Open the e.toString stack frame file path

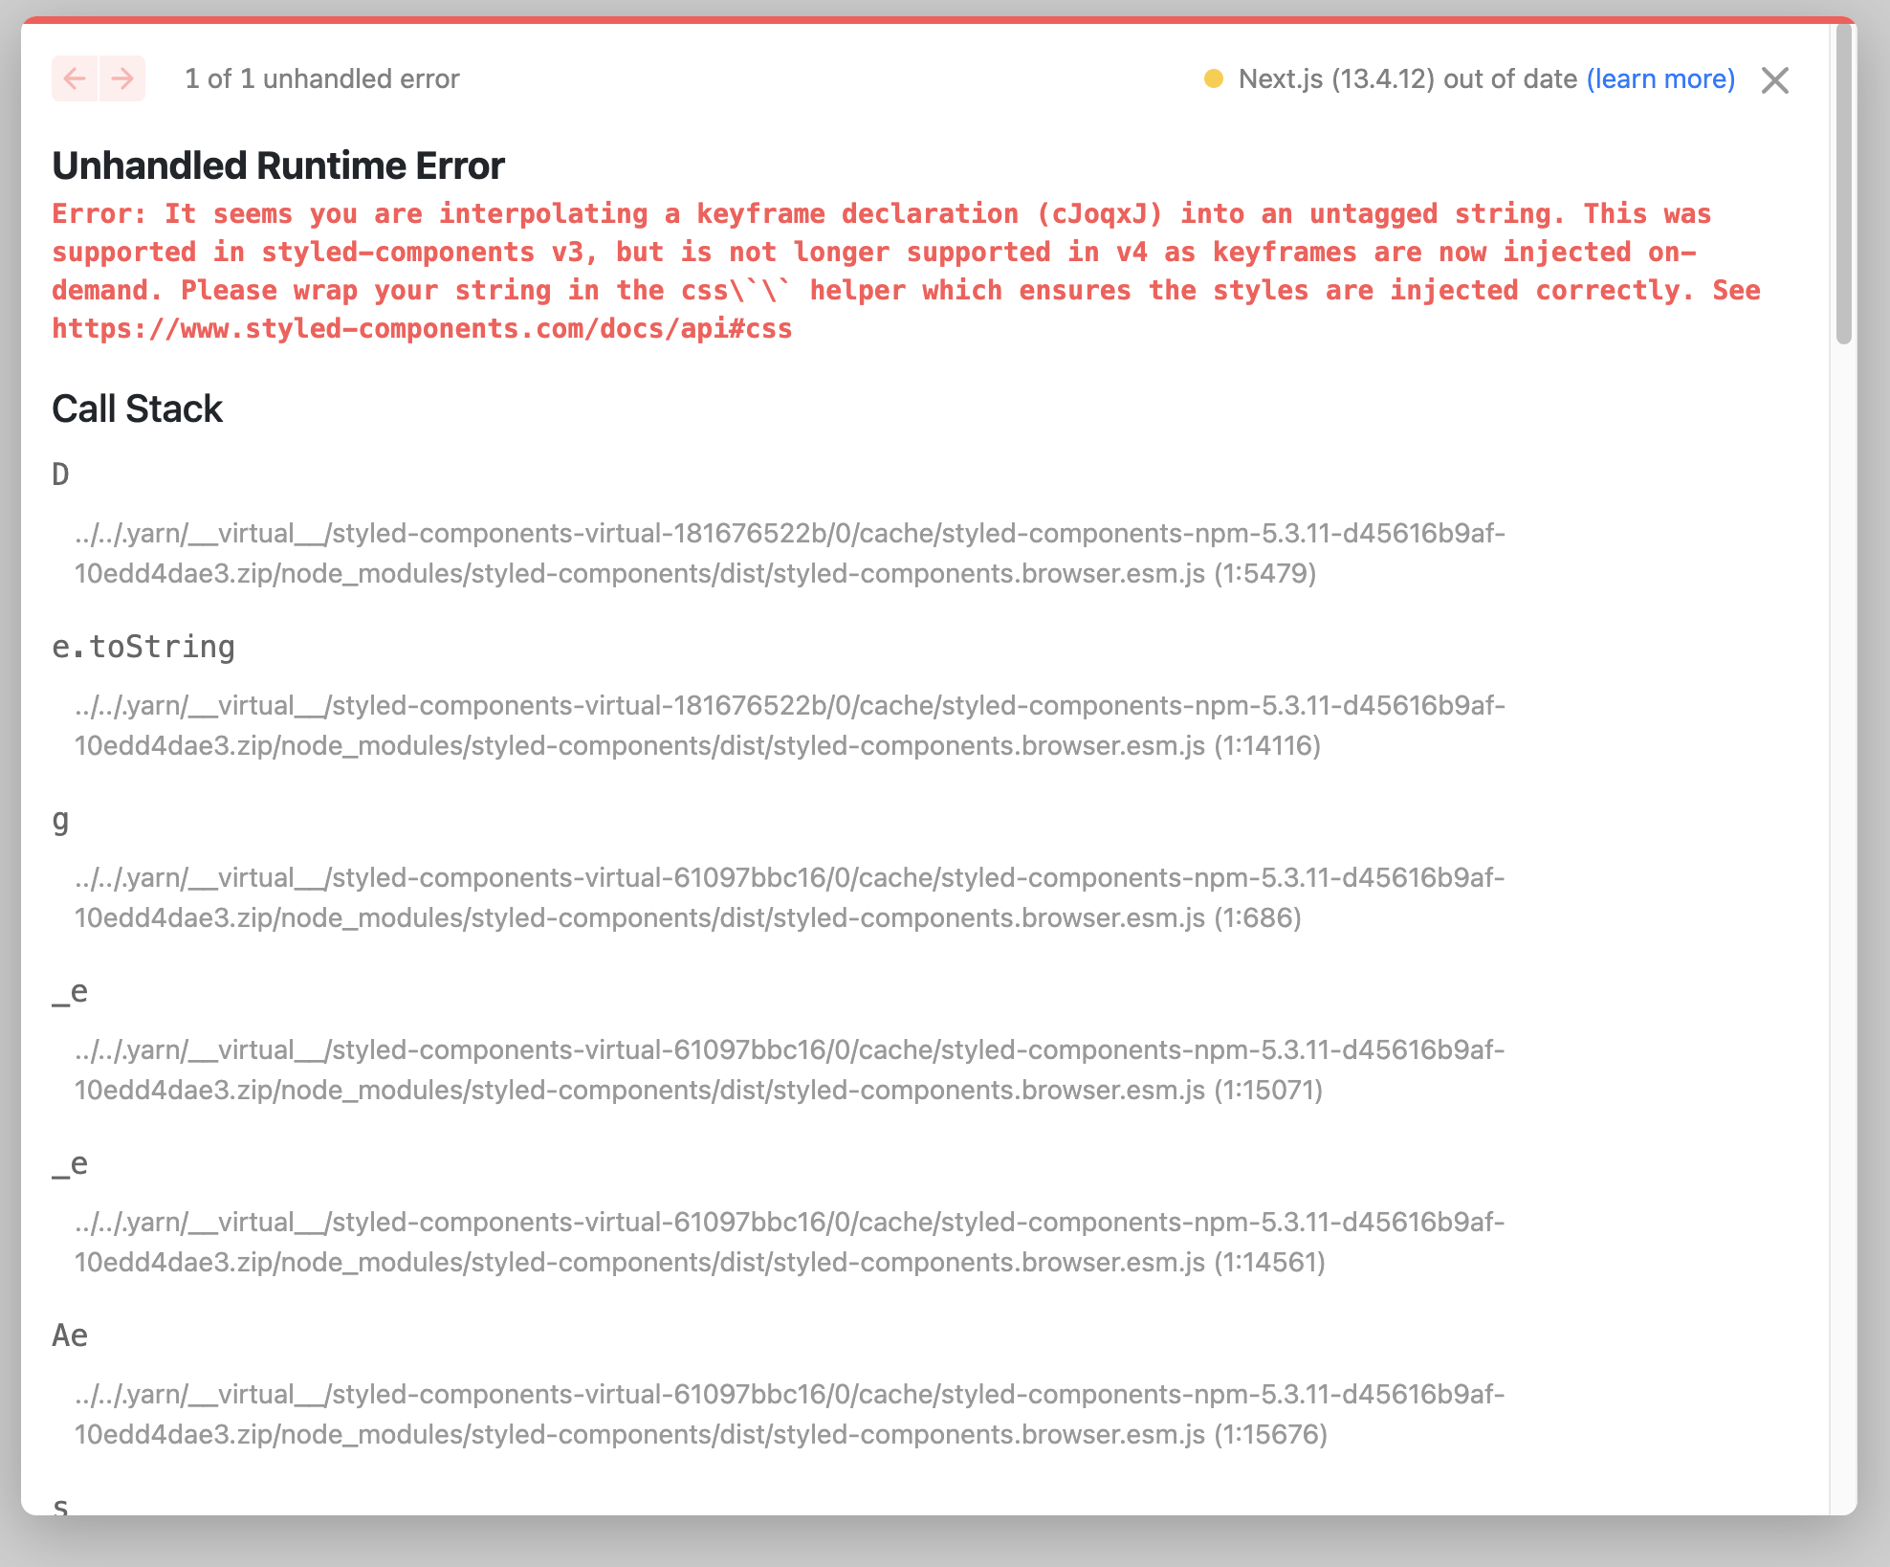789,725
